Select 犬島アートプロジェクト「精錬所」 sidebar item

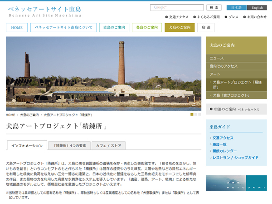pos(236,85)
